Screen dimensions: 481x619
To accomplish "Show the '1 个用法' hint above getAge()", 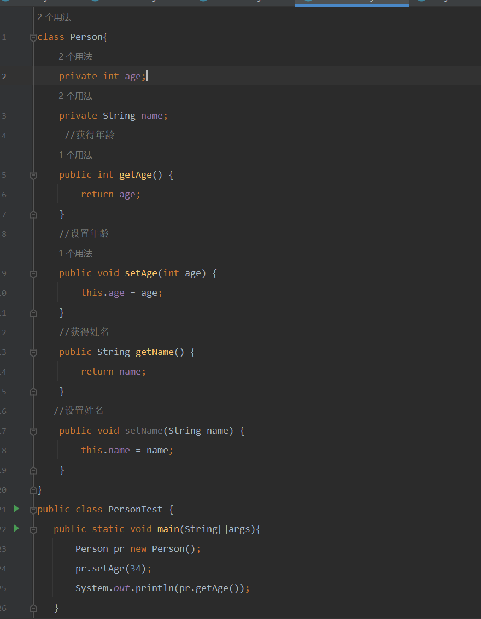I will pyautogui.click(x=75, y=155).
